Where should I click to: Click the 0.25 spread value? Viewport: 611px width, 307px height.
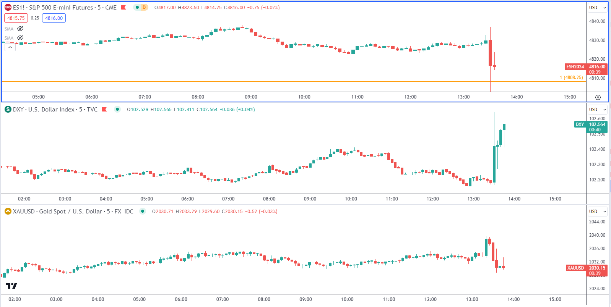point(35,18)
